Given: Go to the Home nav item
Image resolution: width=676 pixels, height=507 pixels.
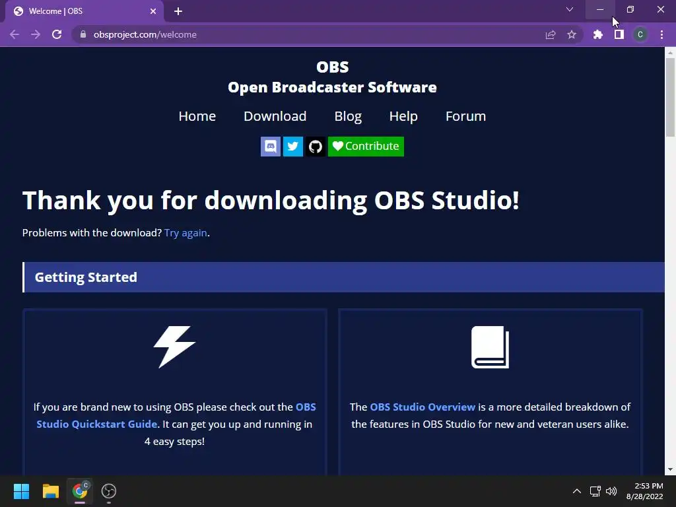Looking at the screenshot, I should point(197,116).
